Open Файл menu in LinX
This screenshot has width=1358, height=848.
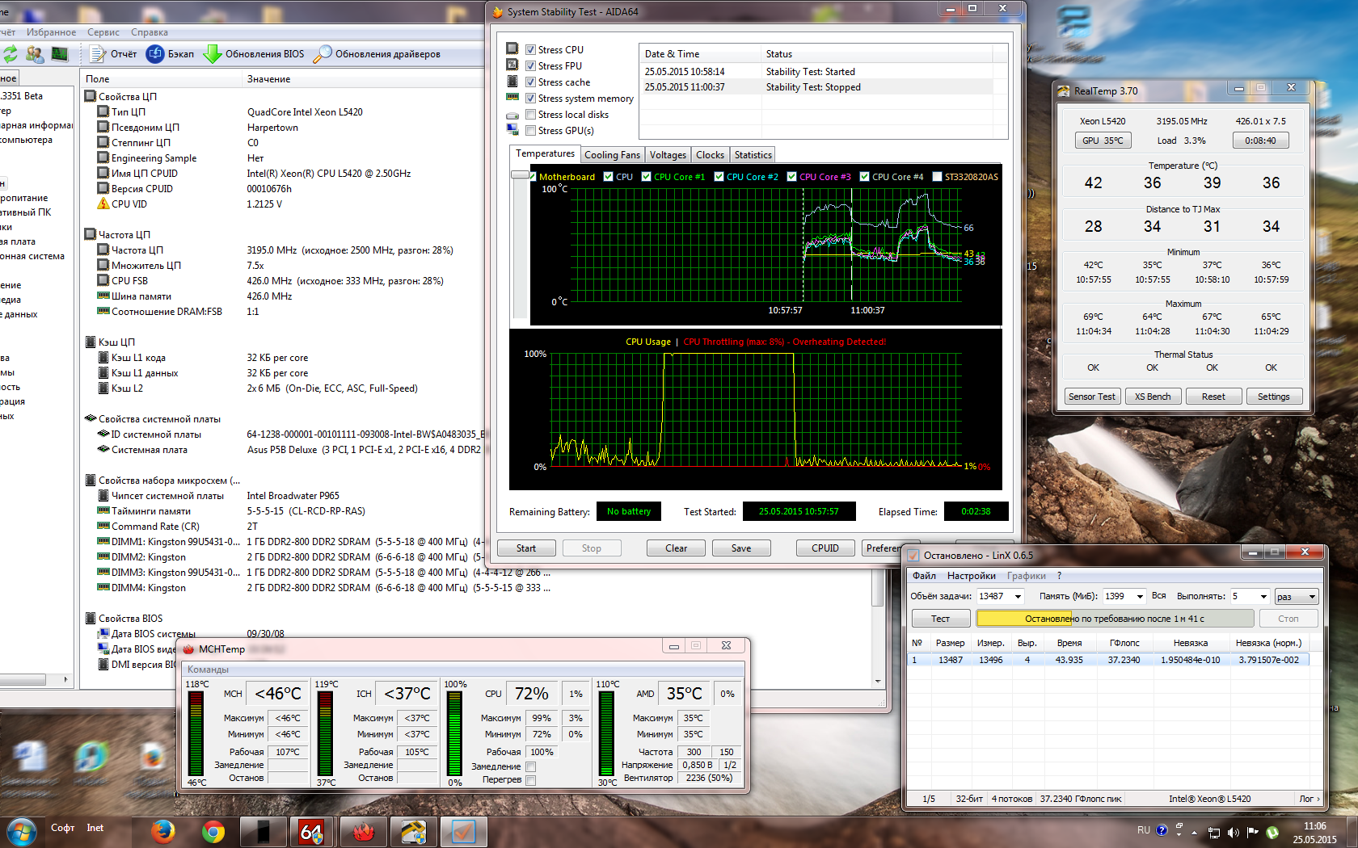coord(924,576)
